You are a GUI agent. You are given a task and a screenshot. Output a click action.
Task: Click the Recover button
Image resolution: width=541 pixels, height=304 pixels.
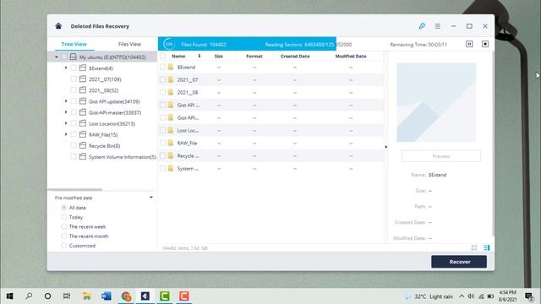pyautogui.click(x=459, y=262)
